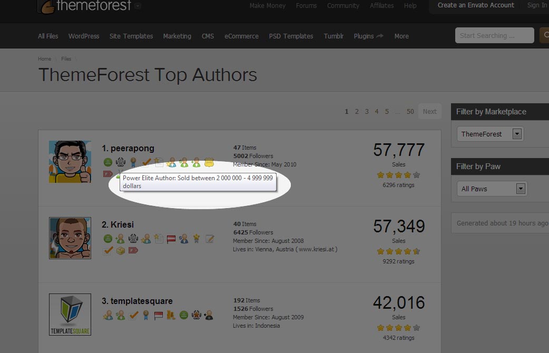Click the Make Money link
Screen dimensions: 549x353
click(268, 6)
